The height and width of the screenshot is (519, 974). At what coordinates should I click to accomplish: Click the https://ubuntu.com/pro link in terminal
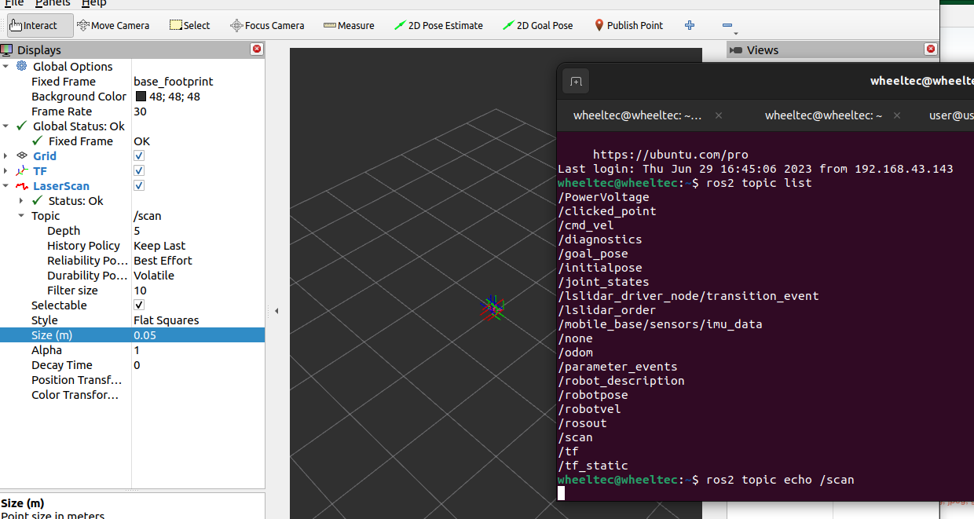click(670, 155)
